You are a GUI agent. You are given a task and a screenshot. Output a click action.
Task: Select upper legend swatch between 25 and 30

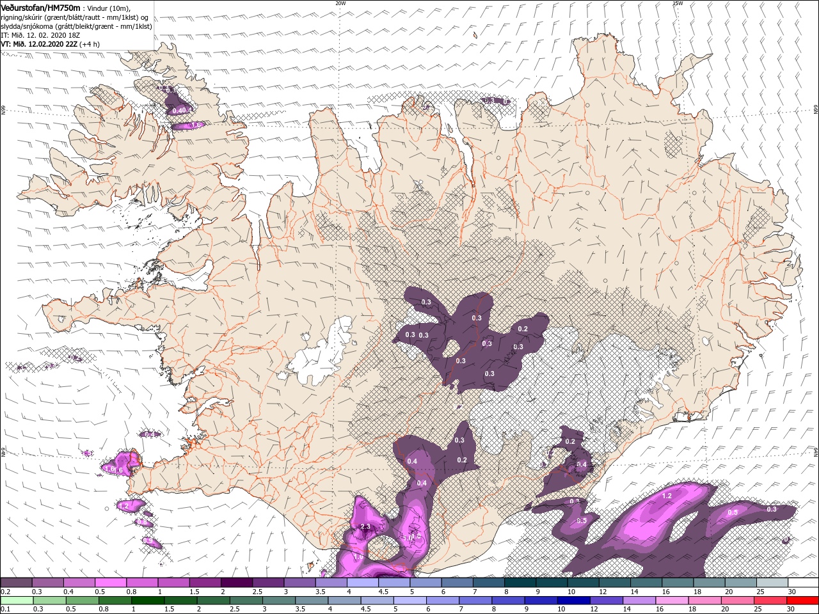[x=772, y=583]
